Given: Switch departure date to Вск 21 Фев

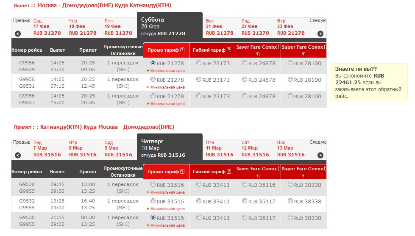Looking at the screenshot, I should click(x=219, y=27).
